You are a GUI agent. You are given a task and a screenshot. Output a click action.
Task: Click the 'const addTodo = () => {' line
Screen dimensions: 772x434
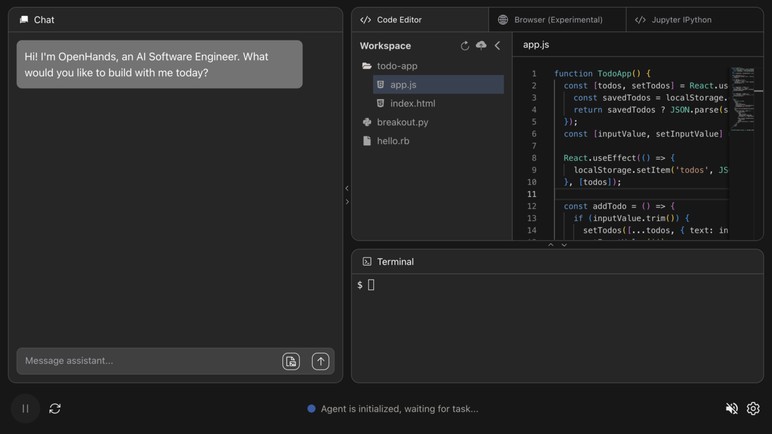pos(620,206)
